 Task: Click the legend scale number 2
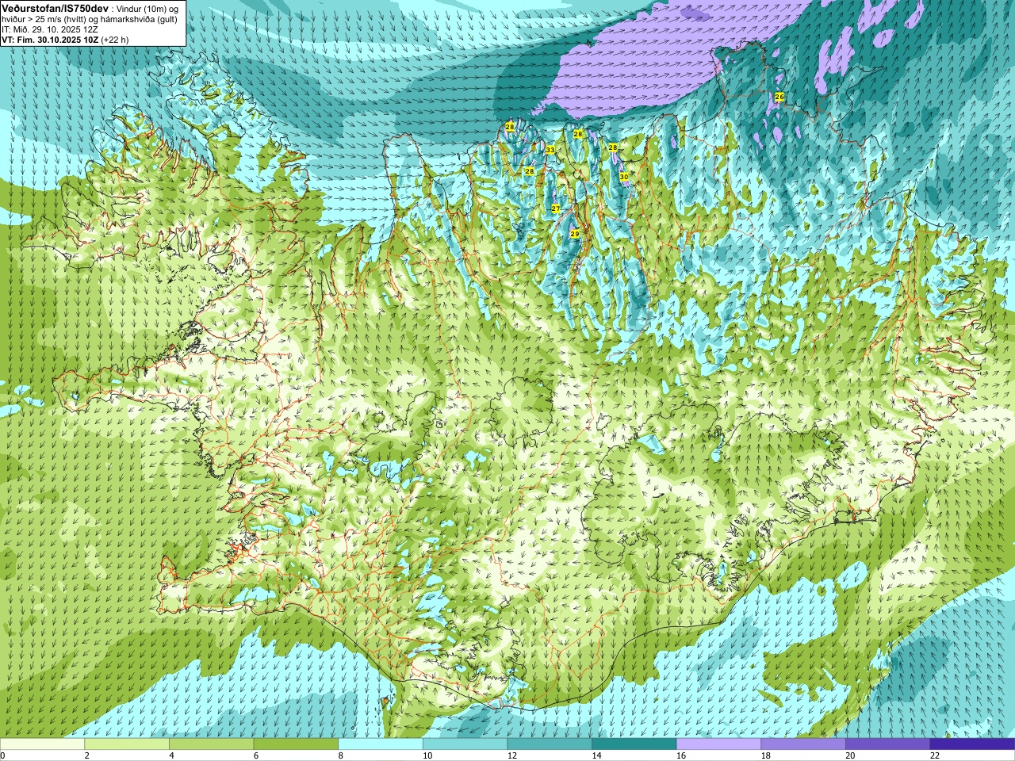(x=86, y=755)
